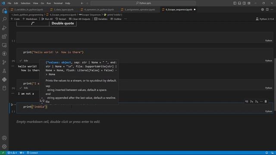
Task: Open notebook settings gear in the editor title
Action: pyautogui.click(x=263, y=9)
